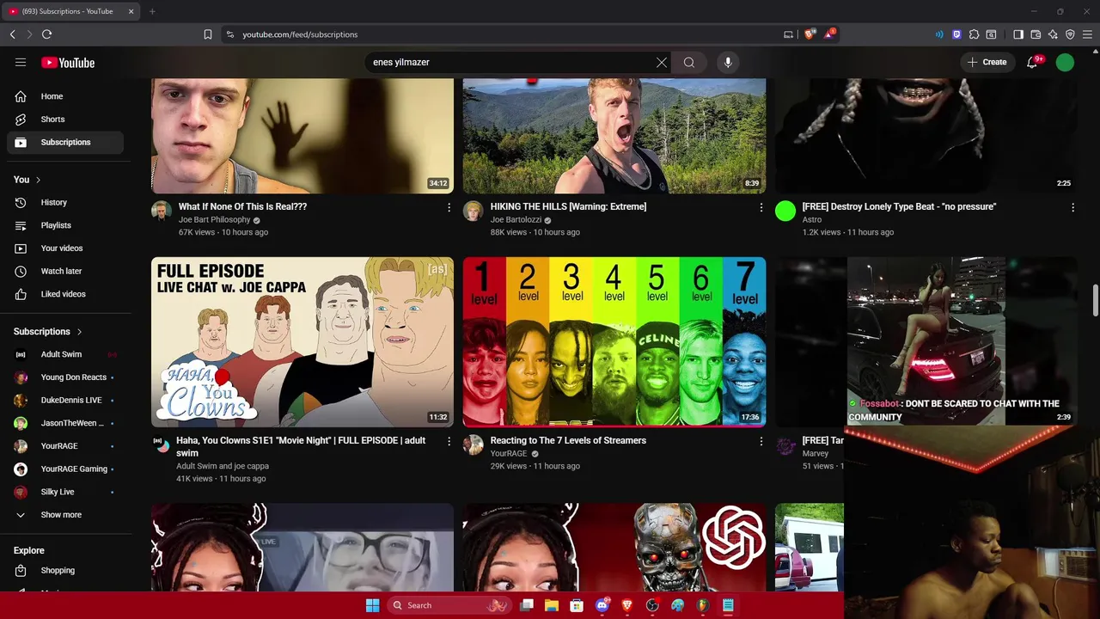Viewport: 1100px width, 619px height.
Task: Expand the You section chevron
Action: click(x=38, y=180)
